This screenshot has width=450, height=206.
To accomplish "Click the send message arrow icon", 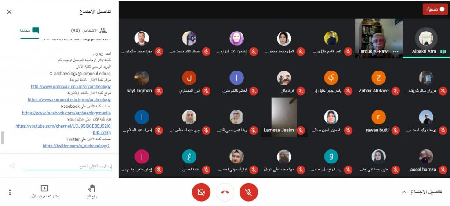I will tap(12, 166).
